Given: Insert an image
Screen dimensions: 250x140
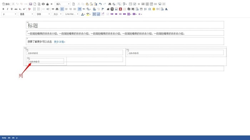Looking at the screenshot, I should pyautogui.click(x=116, y=9).
